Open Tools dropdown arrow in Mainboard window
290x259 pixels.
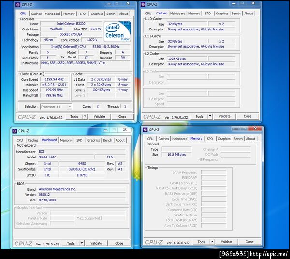[x=82, y=243]
